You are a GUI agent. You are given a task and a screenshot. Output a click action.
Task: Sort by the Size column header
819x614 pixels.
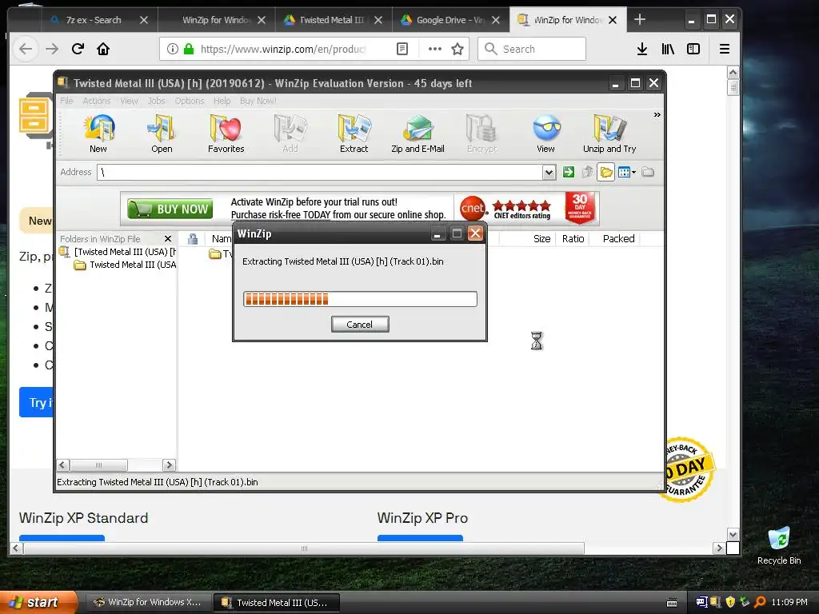(541, 238)
